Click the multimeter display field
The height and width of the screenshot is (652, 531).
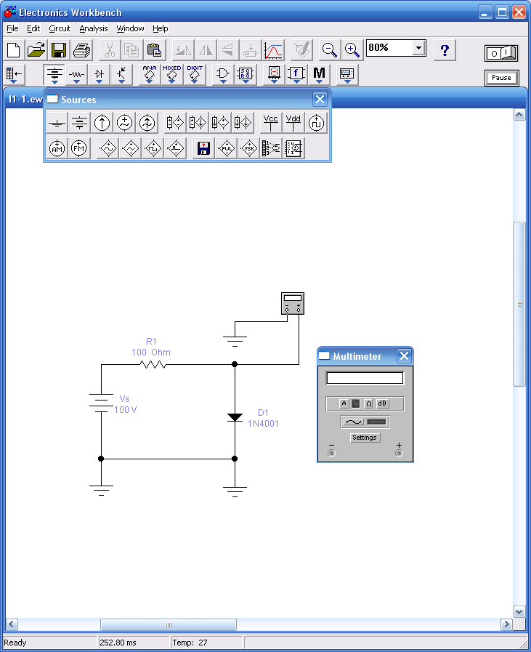365,378
